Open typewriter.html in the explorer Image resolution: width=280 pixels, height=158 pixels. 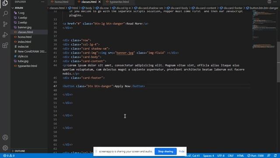tap(27, 66)
